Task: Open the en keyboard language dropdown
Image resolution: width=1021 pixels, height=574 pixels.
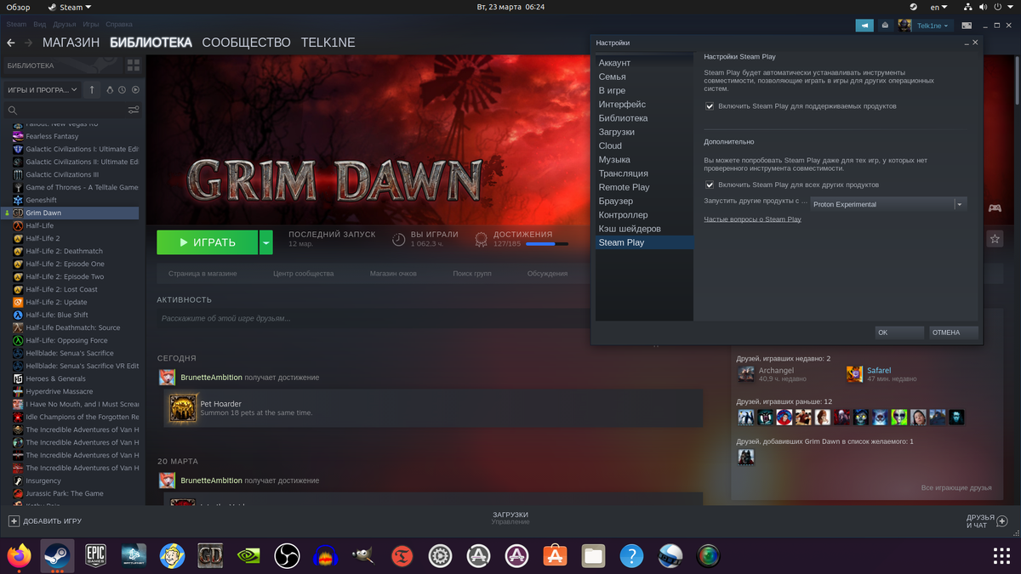Action: (x=939, y=7)
